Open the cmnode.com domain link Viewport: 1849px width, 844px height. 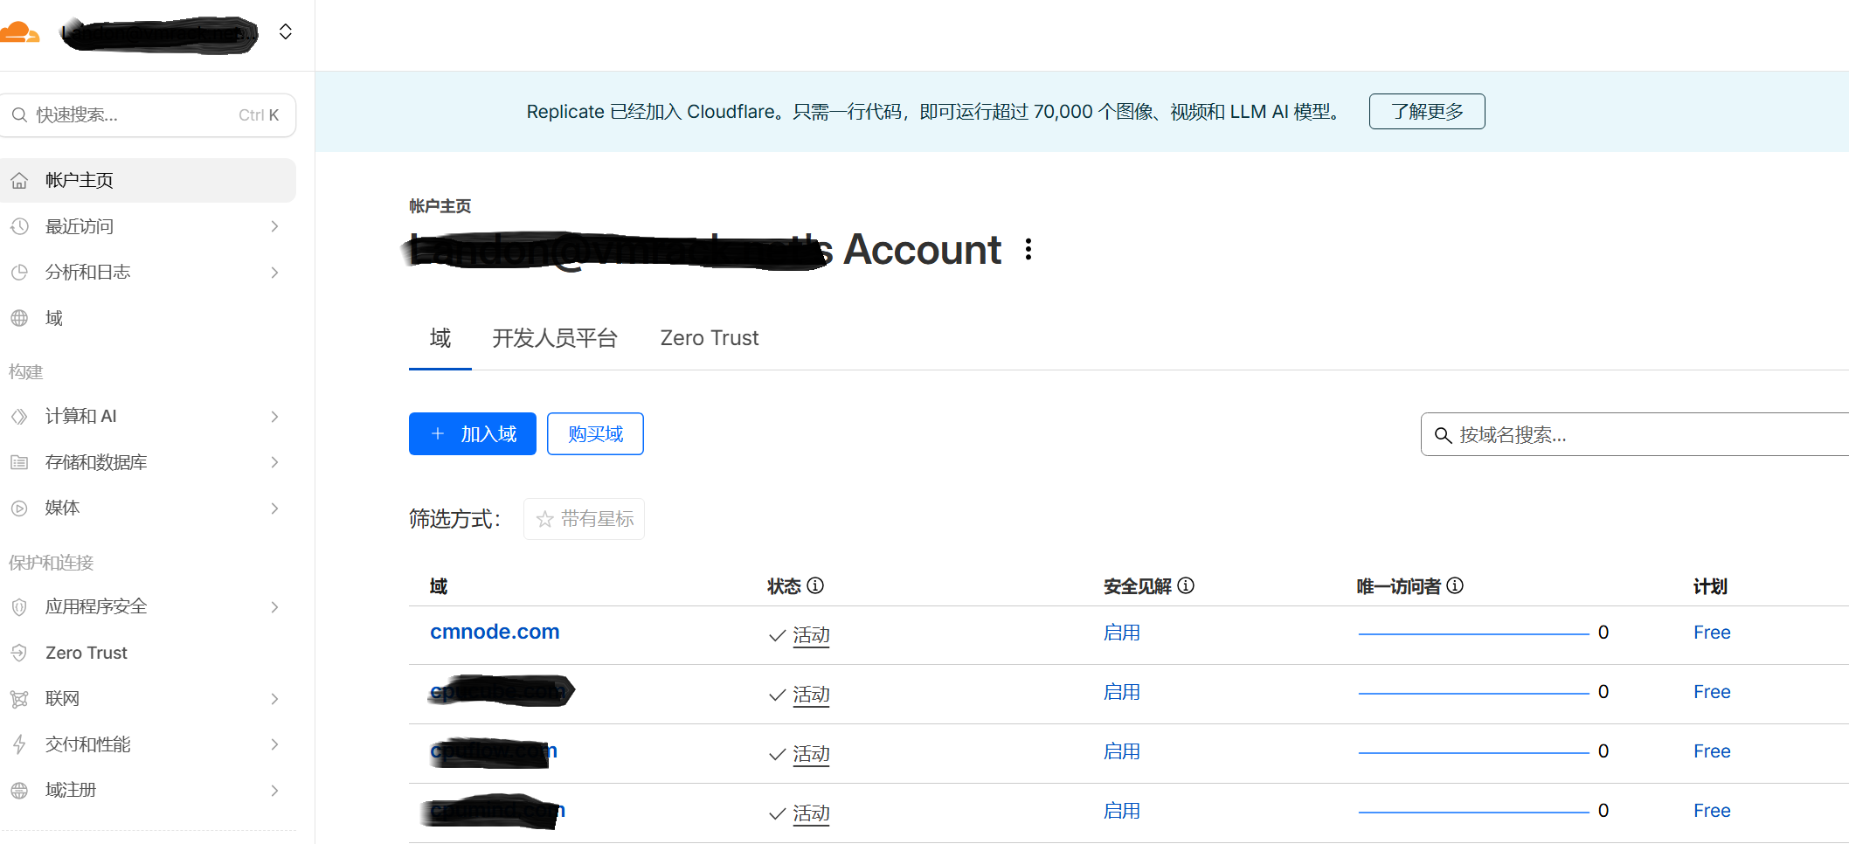[495, 632]
